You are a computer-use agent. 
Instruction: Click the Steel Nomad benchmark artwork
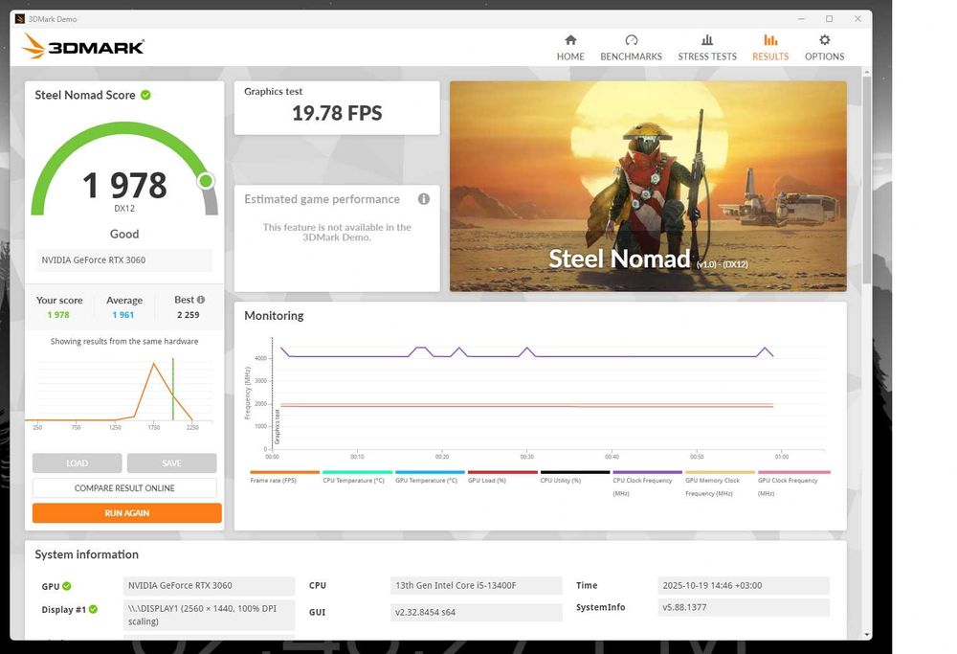648,187
